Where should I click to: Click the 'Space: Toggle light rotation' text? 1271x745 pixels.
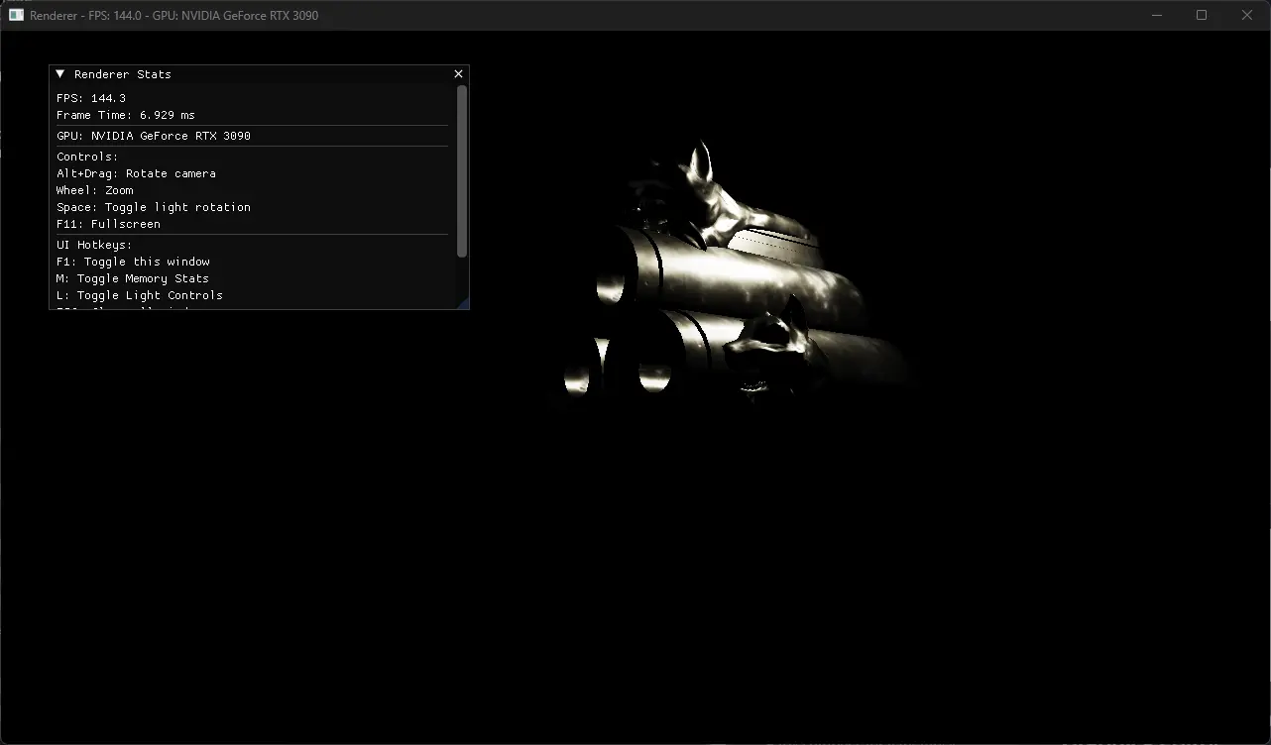click(154, 207)
